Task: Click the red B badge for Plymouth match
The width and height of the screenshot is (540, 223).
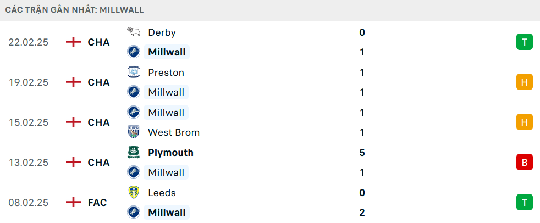Action: (525, 163)
